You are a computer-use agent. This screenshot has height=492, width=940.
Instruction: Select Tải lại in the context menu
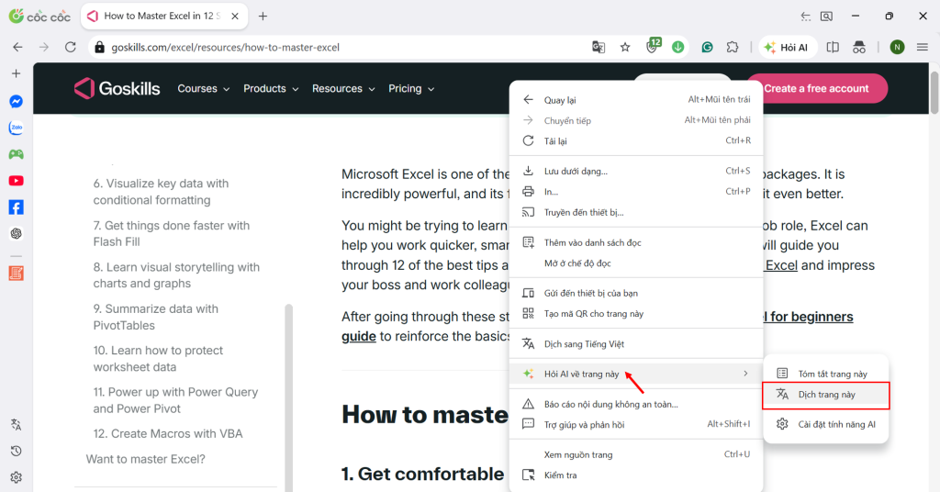636,140
